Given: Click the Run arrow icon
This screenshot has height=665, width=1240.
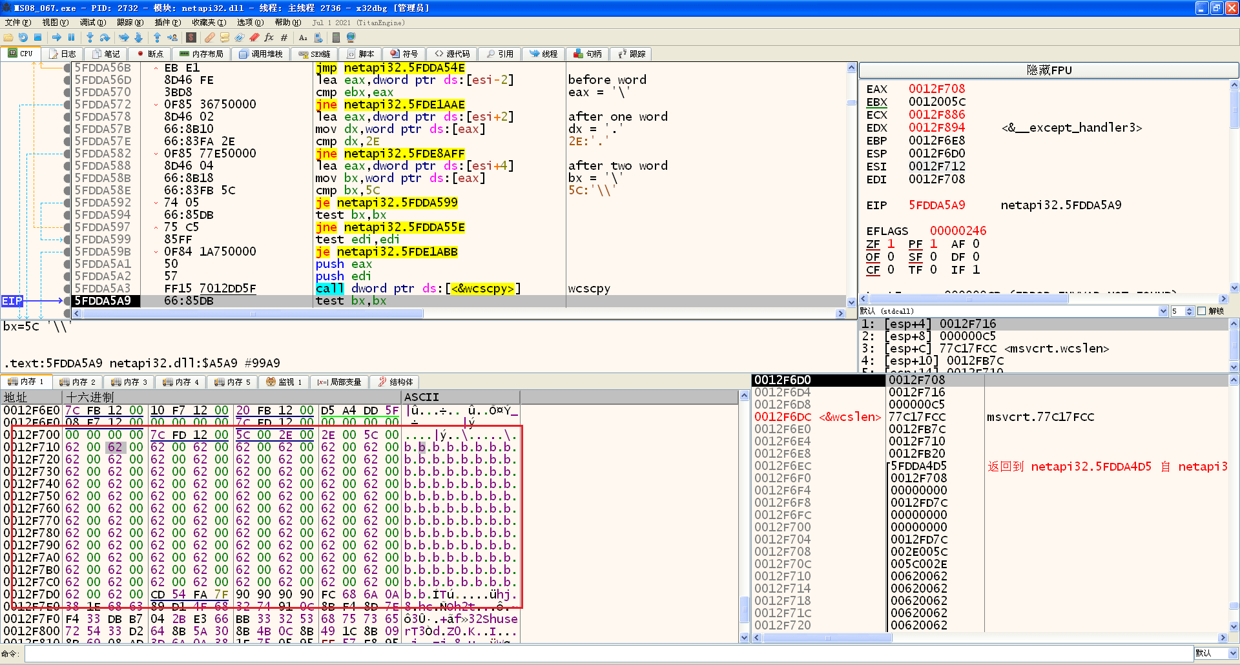Looking at the screenshot, I should pyautogui.click(x=57, y=37).
